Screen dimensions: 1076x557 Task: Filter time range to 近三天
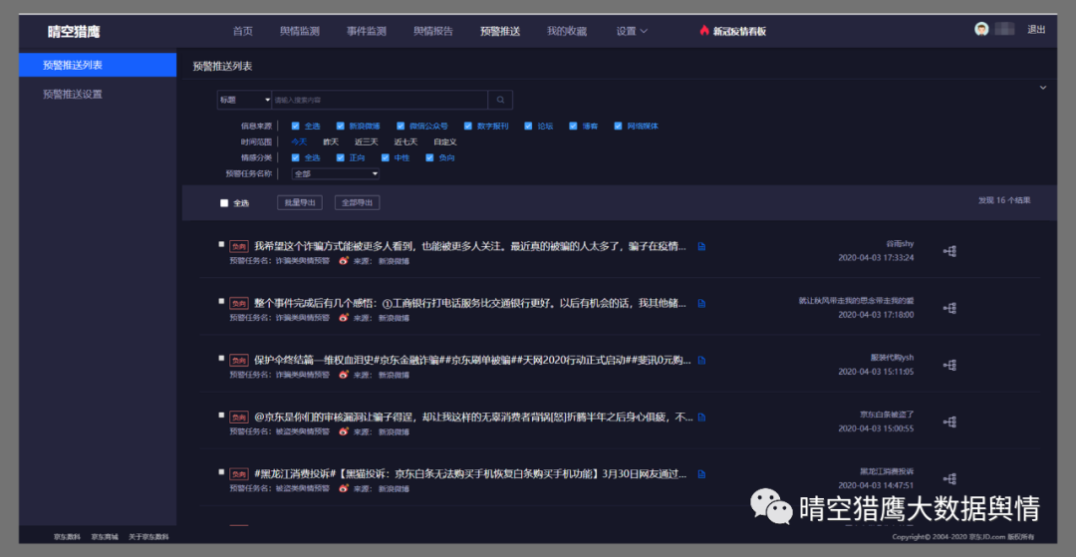click(x=367, y=142)
